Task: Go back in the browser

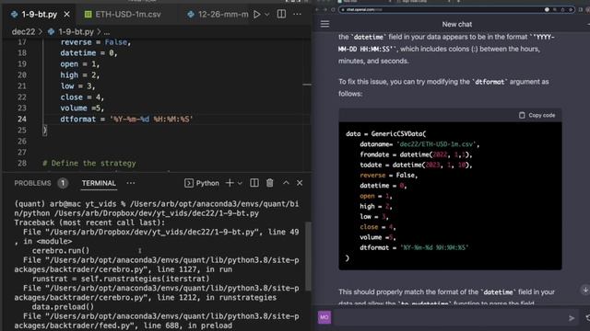Action: tap(317, 9)
